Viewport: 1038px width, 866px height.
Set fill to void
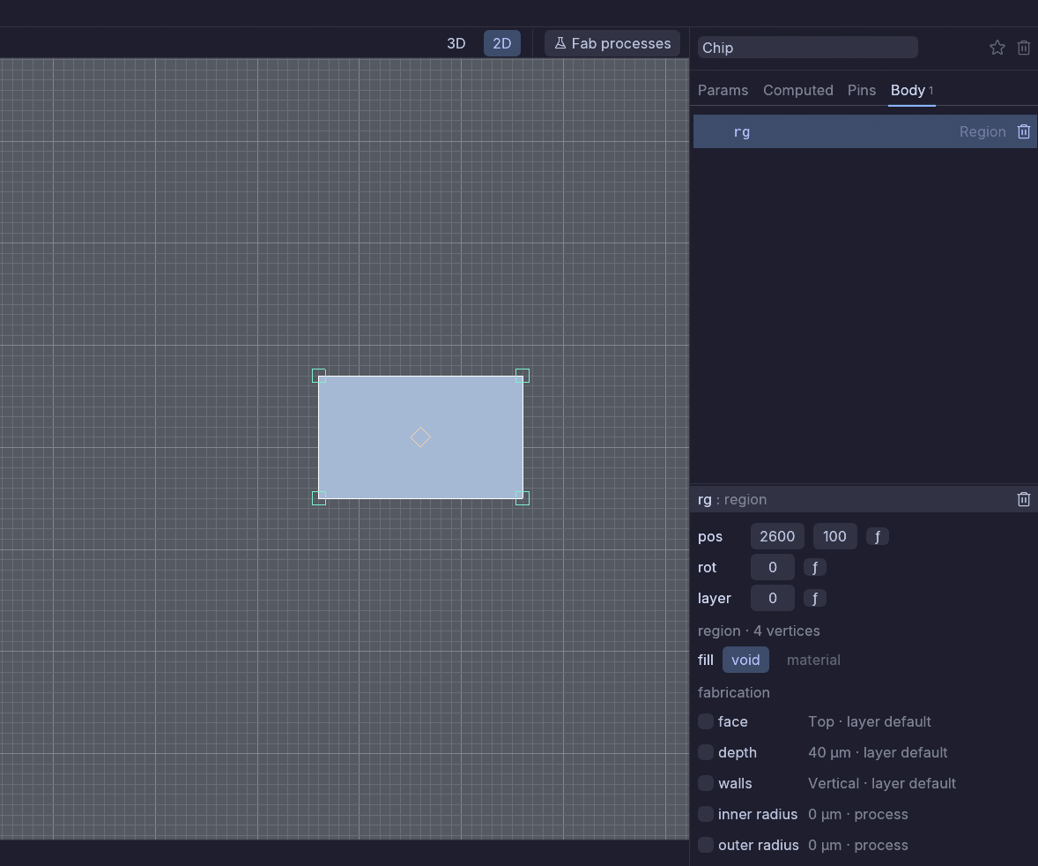pos(745,660)
